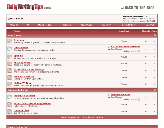
Task: Open DanielScocco profile in the Punctuation row
Action: click(x=116, y=49)
